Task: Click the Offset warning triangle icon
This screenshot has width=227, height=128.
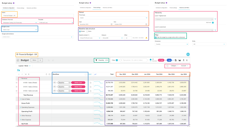Action: click(x=146, y=38)
